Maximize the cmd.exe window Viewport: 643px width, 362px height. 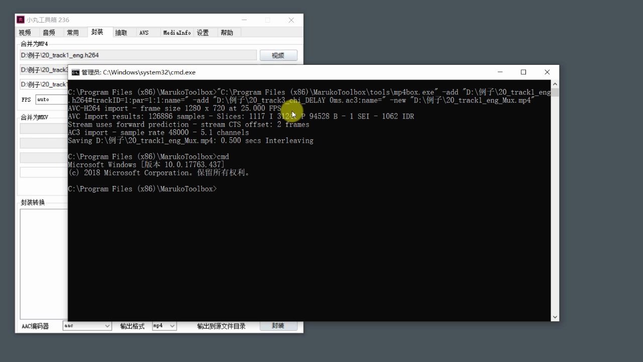(x=523, y=72)
